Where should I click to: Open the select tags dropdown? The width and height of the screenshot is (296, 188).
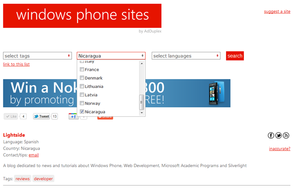[37, 56]
